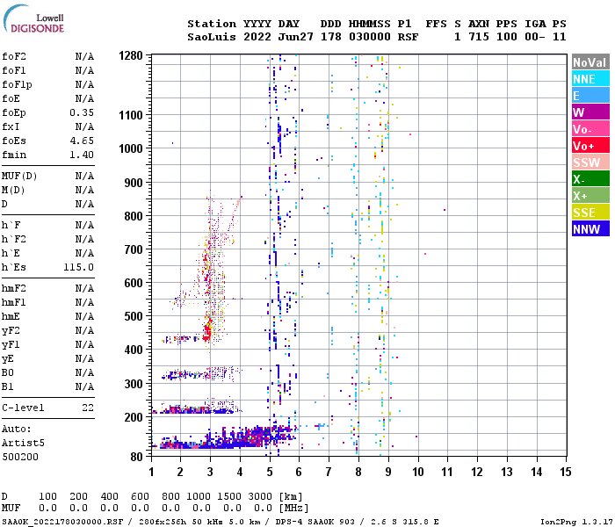Click the foF2 parameter label

(14, 56)
